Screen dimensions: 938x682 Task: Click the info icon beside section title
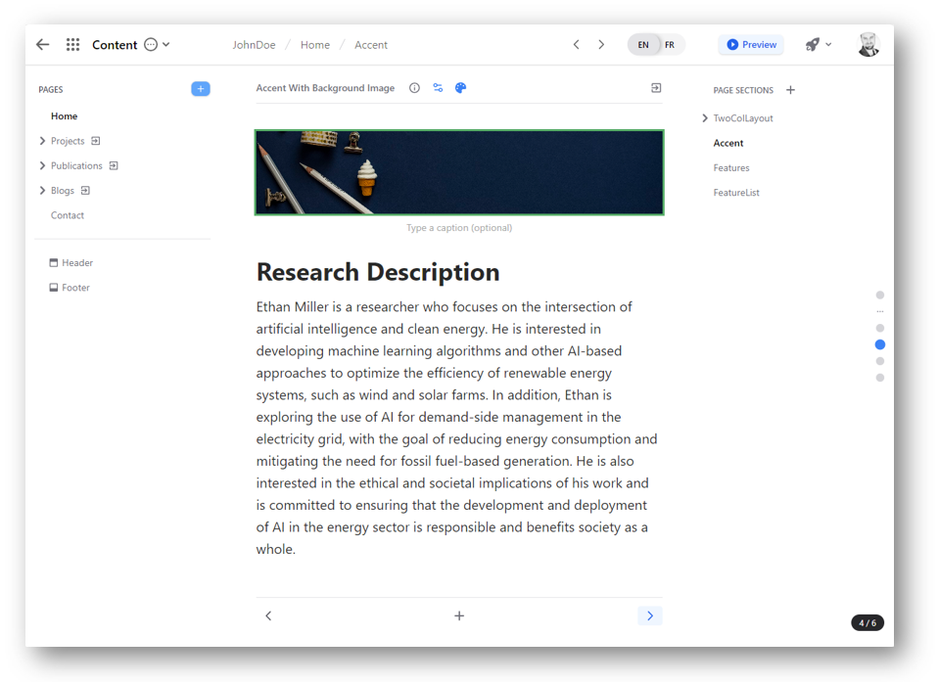pyautogui.click(x=414, y=88)
